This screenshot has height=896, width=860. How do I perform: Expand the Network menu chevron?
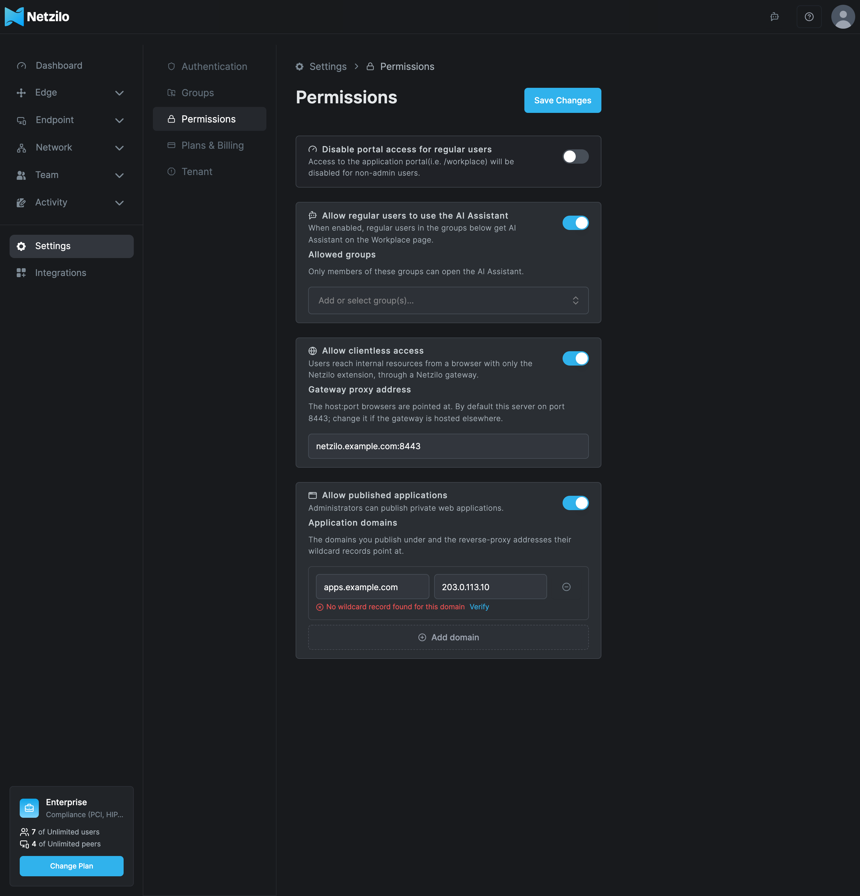click(x=119, y=148)
